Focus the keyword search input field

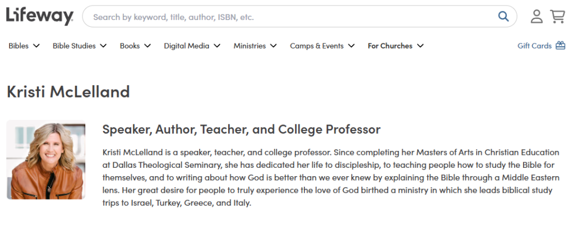coord(293,16)
